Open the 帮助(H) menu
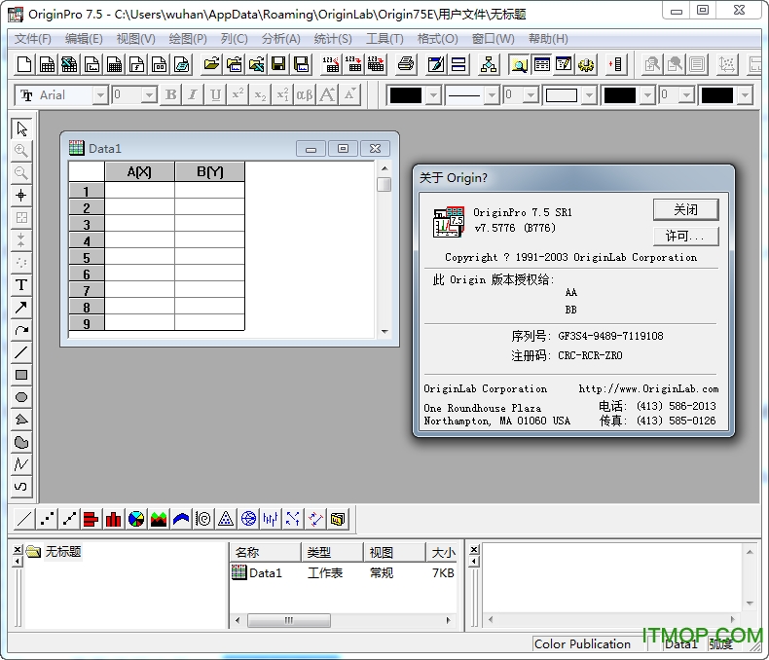Screen dimensions: 769x660 click(548, 39)
